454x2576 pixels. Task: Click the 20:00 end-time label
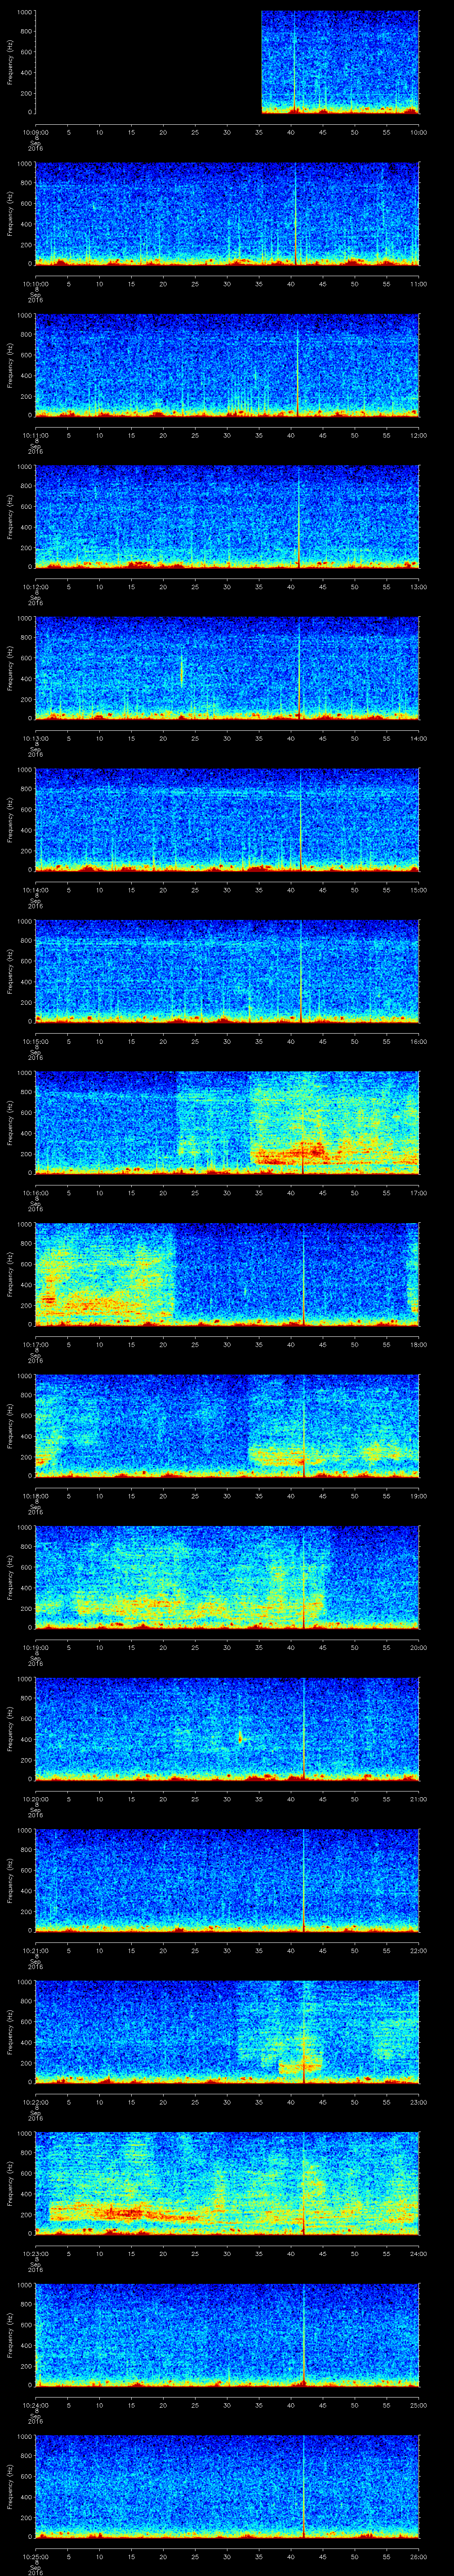(x=419, y=1647)
